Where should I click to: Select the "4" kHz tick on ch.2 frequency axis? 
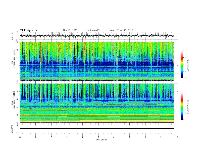pos(18,107)
